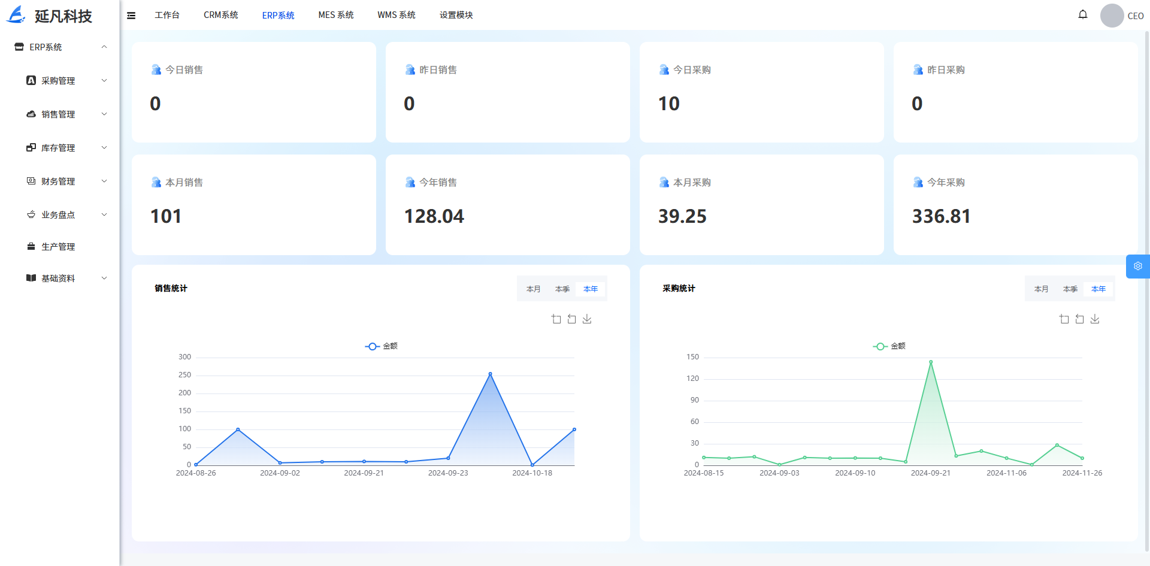Viewport: 1150px width, 566px height.
Task: Click the hamburger menu collapse icon
Action: 131,16
